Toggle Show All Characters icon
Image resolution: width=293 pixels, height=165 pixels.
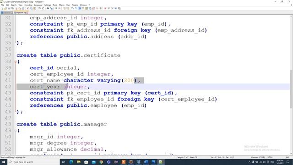click(76, 8)
